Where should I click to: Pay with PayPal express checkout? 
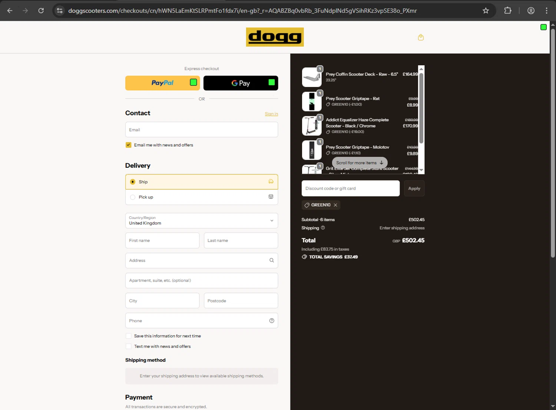pos(162,83)
